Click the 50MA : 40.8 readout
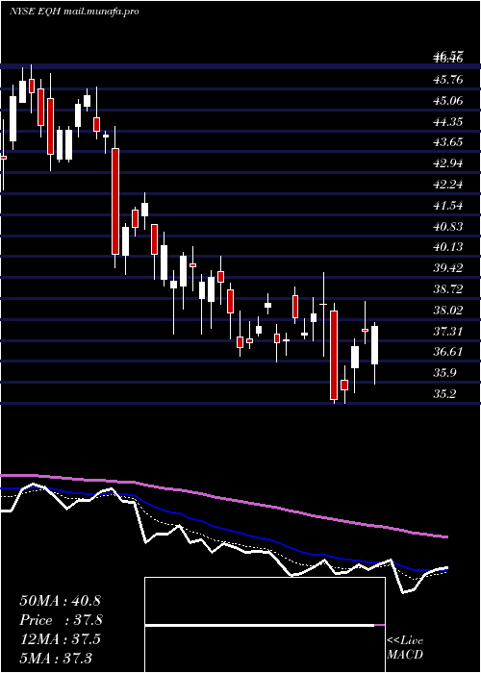481x673 pixels. [60, 601]
